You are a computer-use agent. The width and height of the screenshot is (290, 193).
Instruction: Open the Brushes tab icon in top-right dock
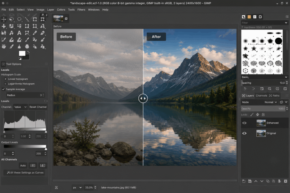(244, 17)
